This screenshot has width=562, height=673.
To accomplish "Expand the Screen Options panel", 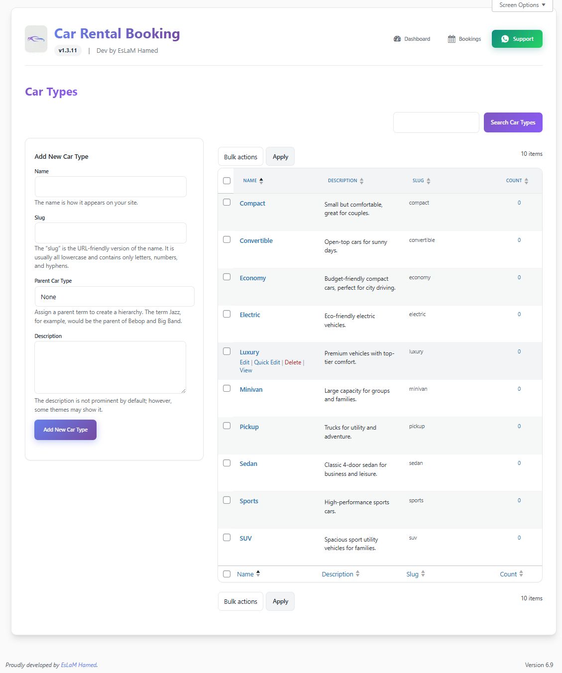I will click(x=522, y=5).
